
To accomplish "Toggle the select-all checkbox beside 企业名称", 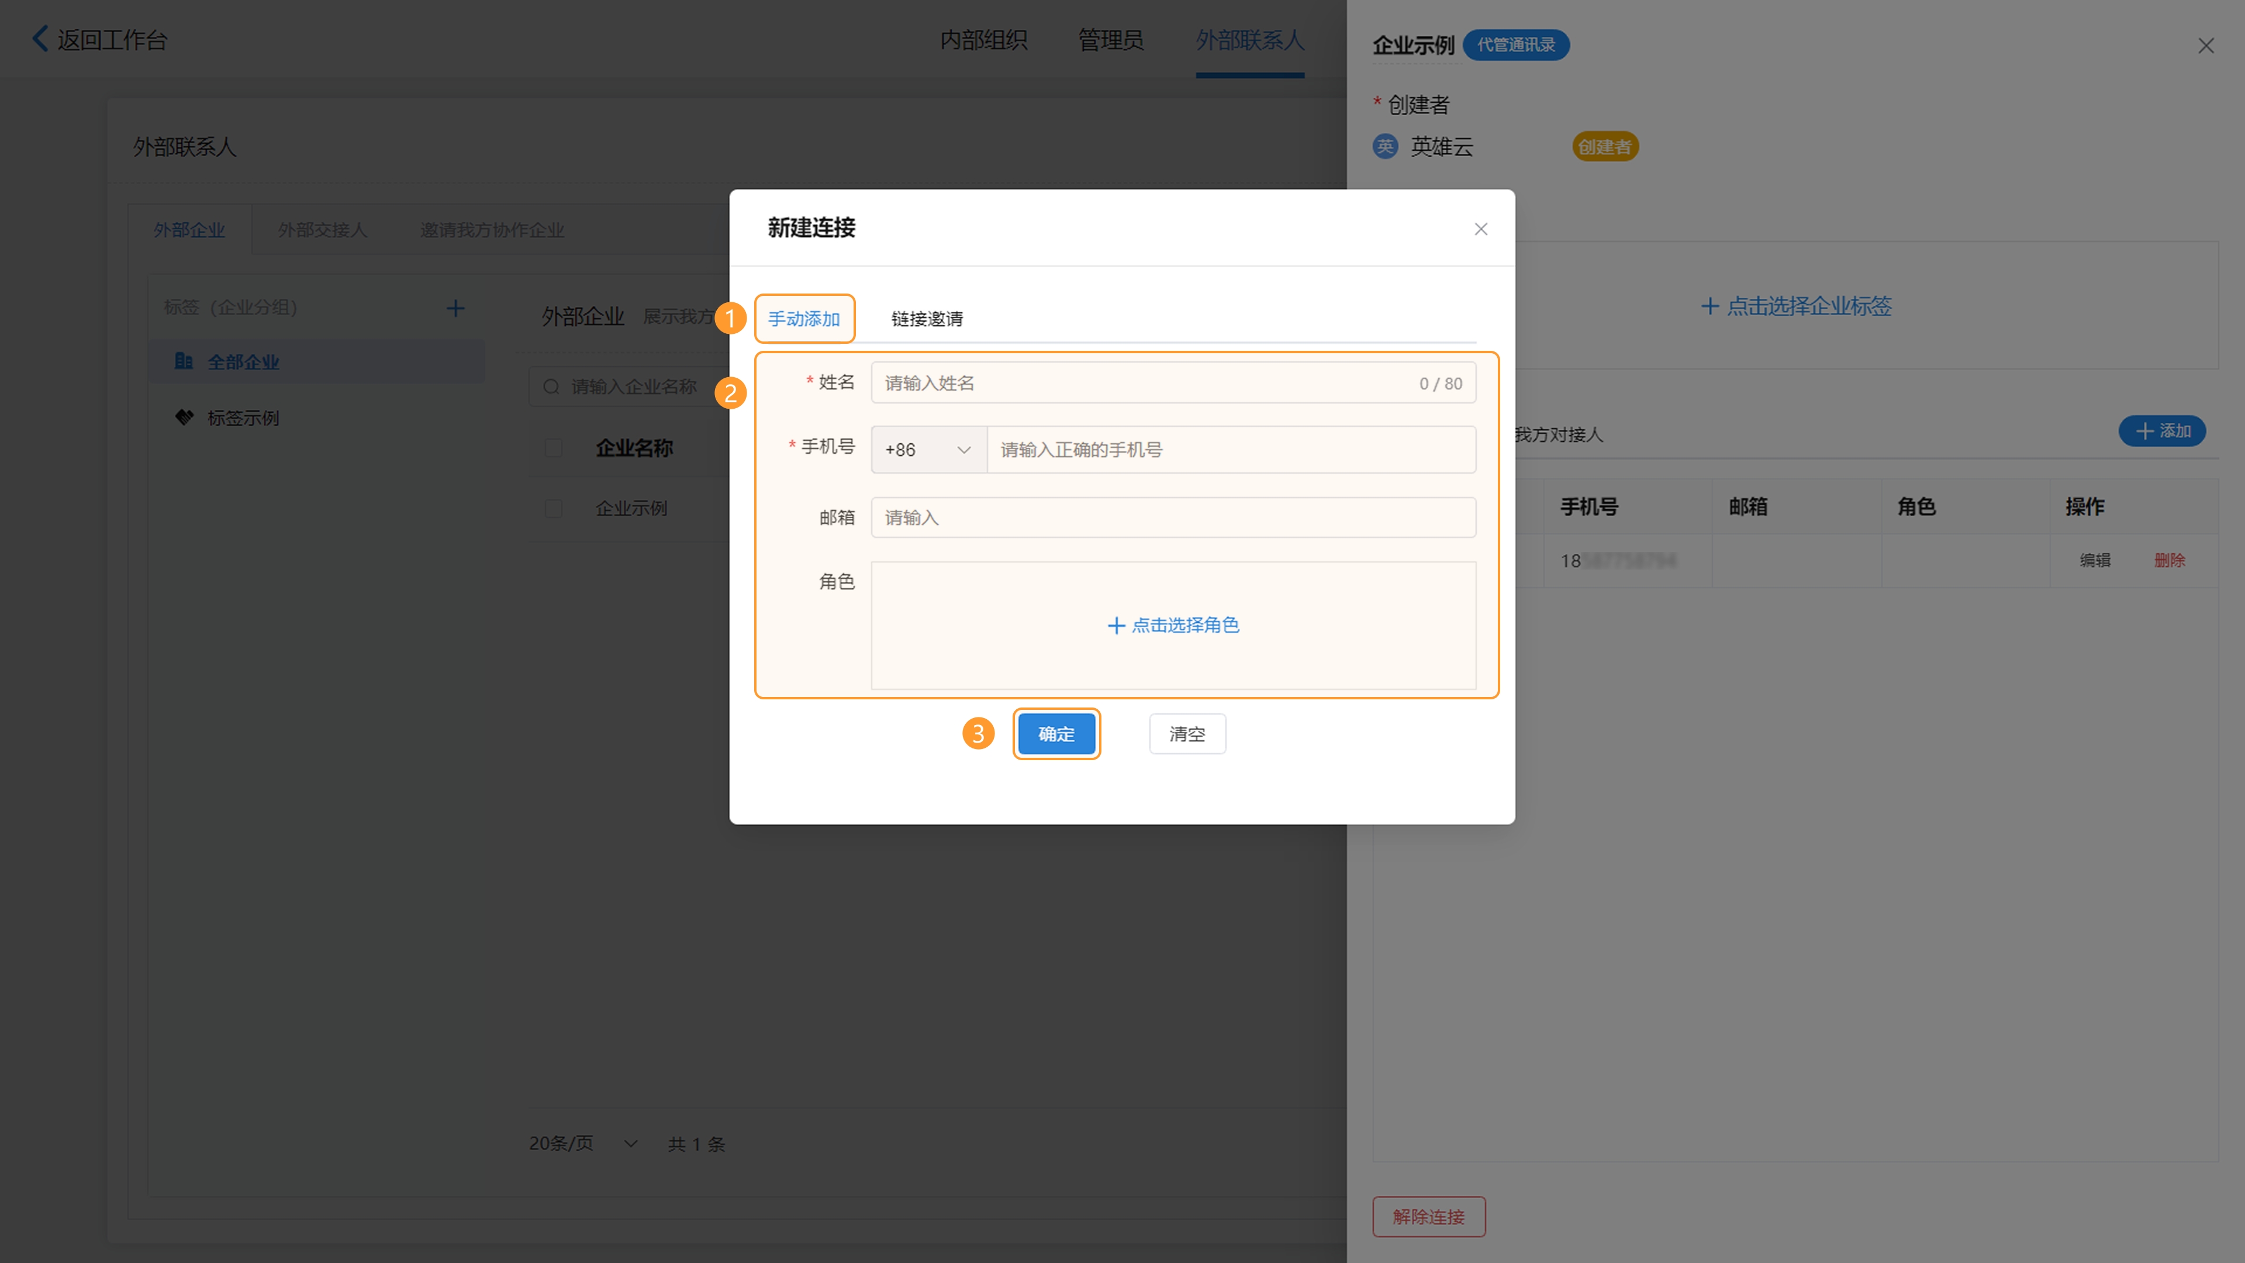I will tap(554, 448).
